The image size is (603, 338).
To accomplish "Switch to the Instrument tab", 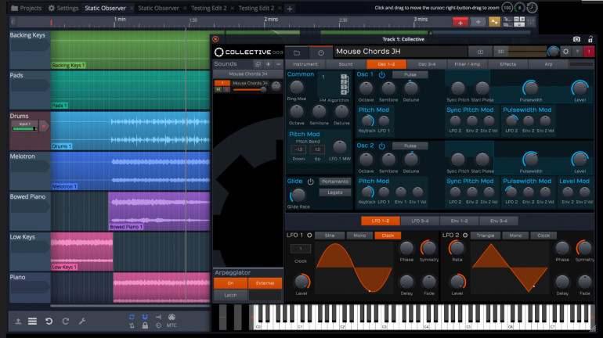I will [x=305, y=64].
